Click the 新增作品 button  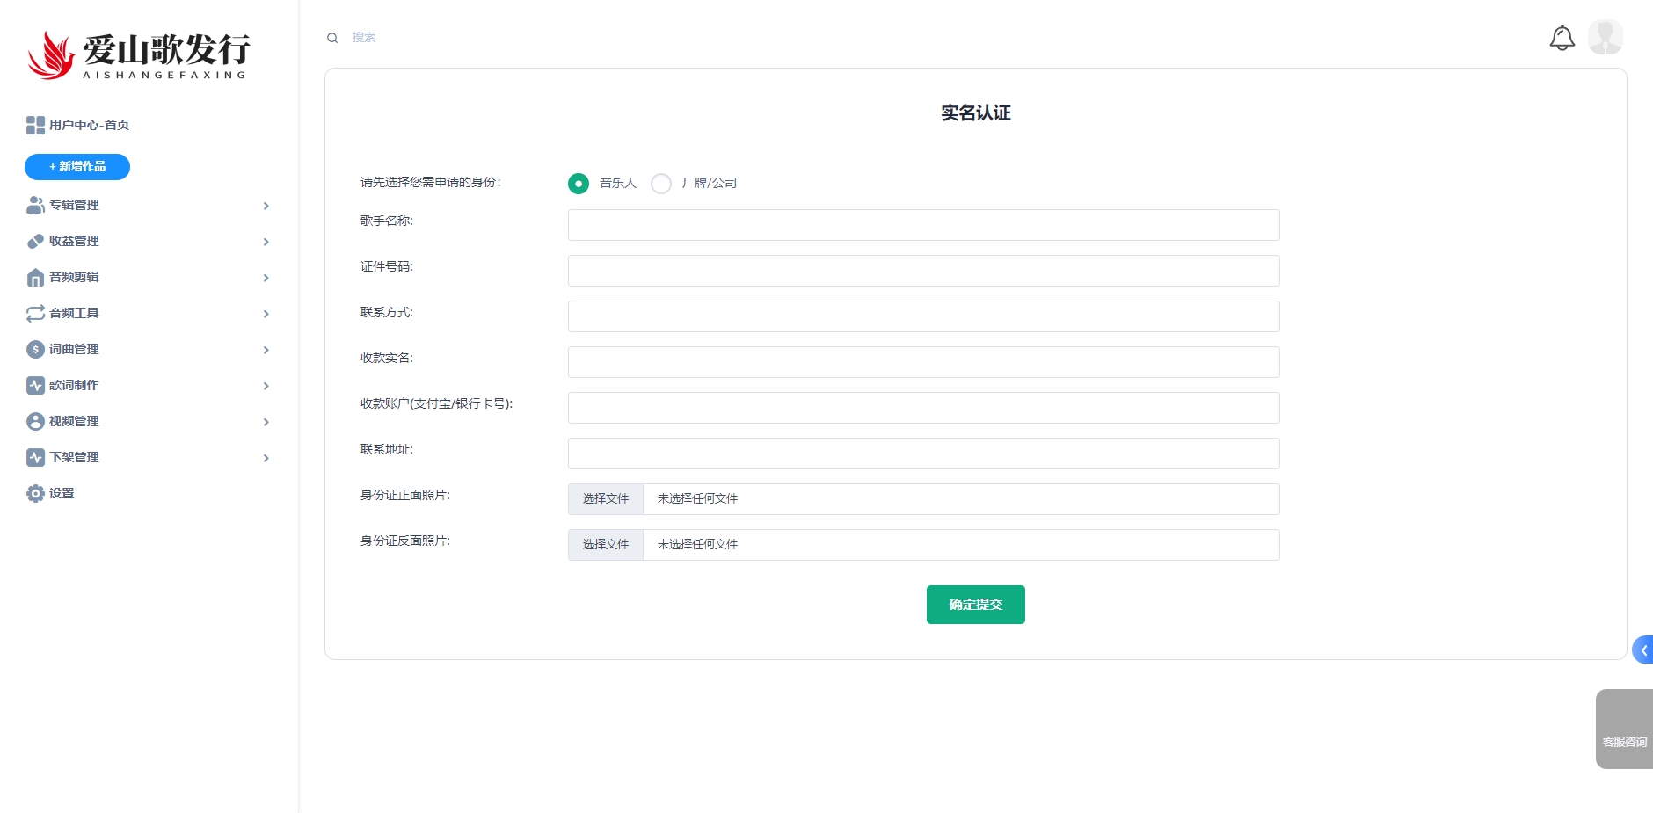point(77,167)
